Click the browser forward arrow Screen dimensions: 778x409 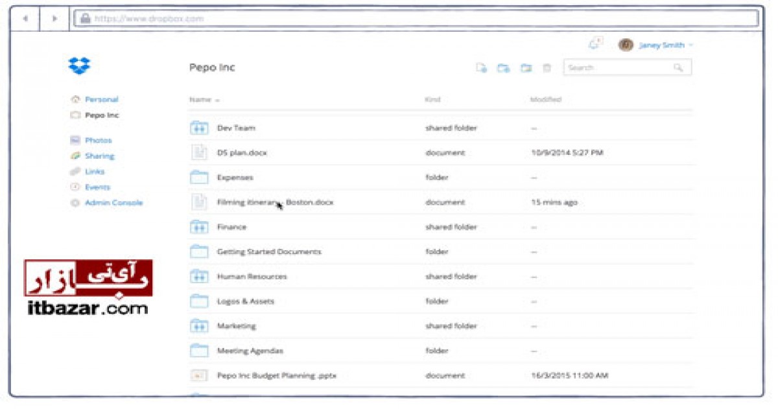pos(54,19)
